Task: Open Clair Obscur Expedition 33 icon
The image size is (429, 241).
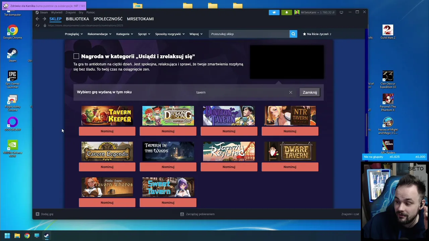Action: point(388,80)
